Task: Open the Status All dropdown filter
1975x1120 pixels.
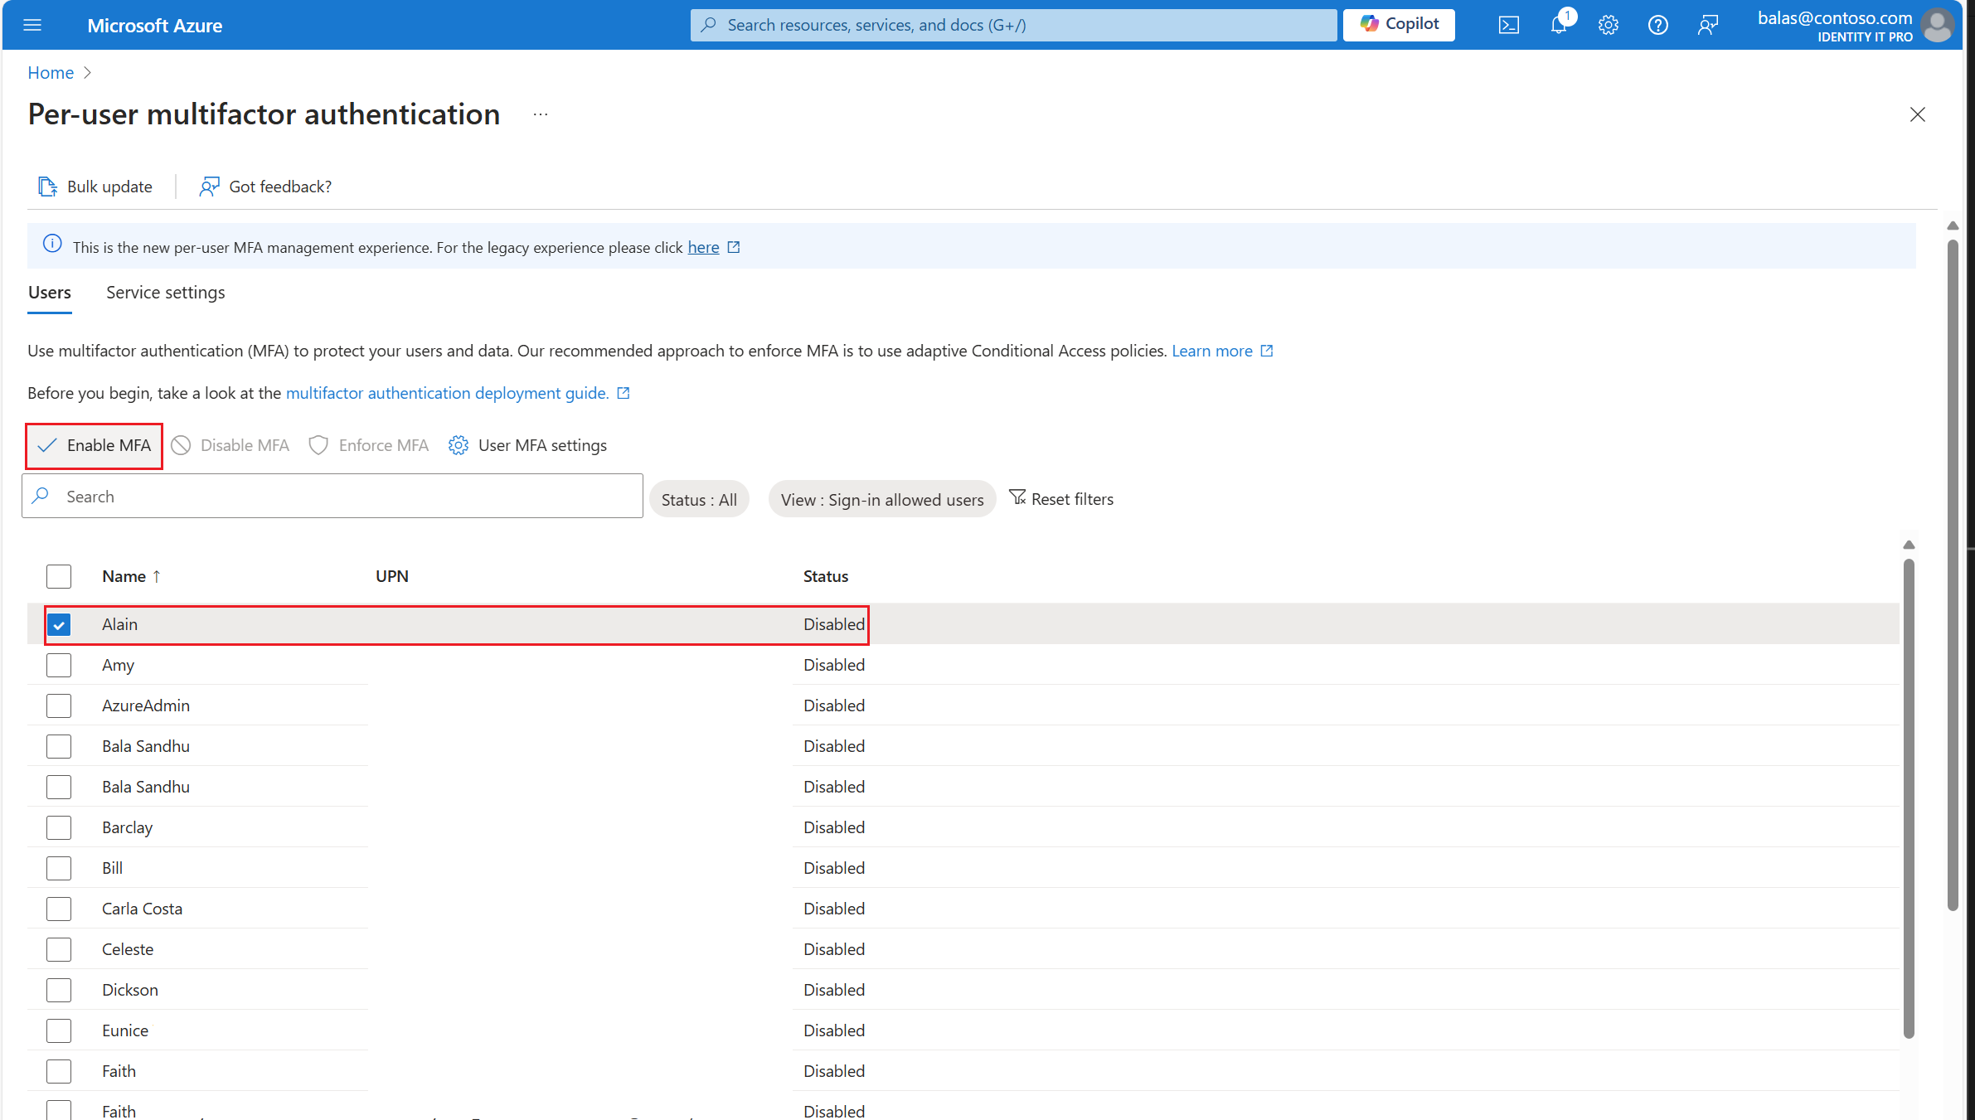Action: 699,497
